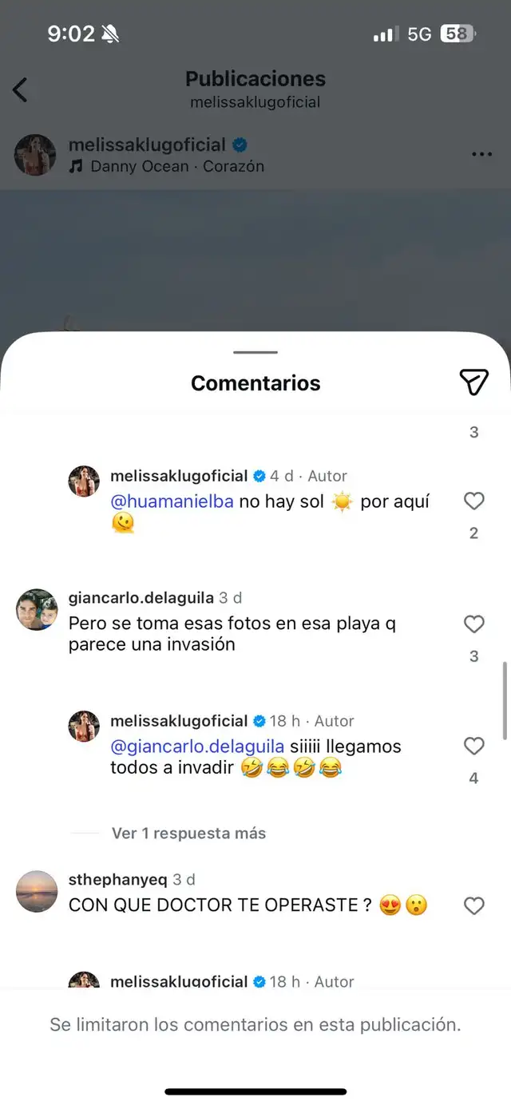Open the three-dot options menu on the post
Image resolution: width=511 pixels, height=1105 pixels.
click(x=481, y=153)
